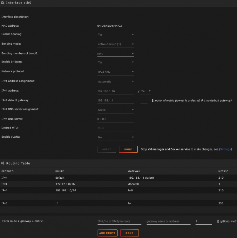This screenshot has width=237, height=238.
Task: Click gateway 192.168.1.1 via br0
Action: click(141, 178)
